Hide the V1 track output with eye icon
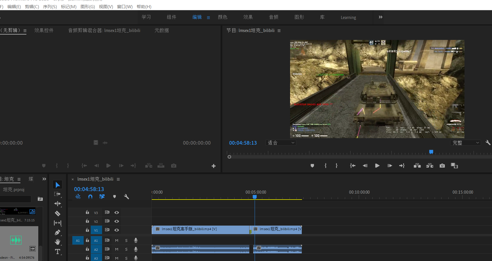 point(117,230)
